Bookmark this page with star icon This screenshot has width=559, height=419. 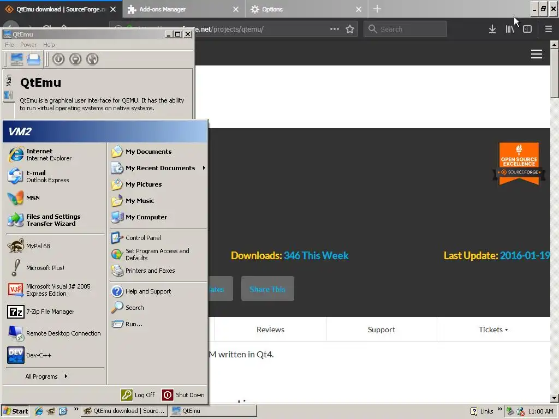350,29
